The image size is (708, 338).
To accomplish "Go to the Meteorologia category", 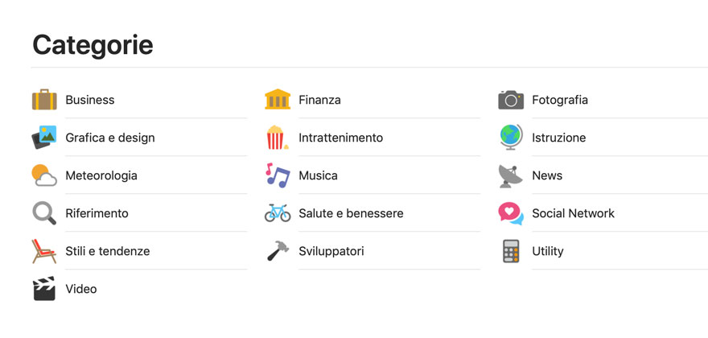I will click(x=101, y=175).
